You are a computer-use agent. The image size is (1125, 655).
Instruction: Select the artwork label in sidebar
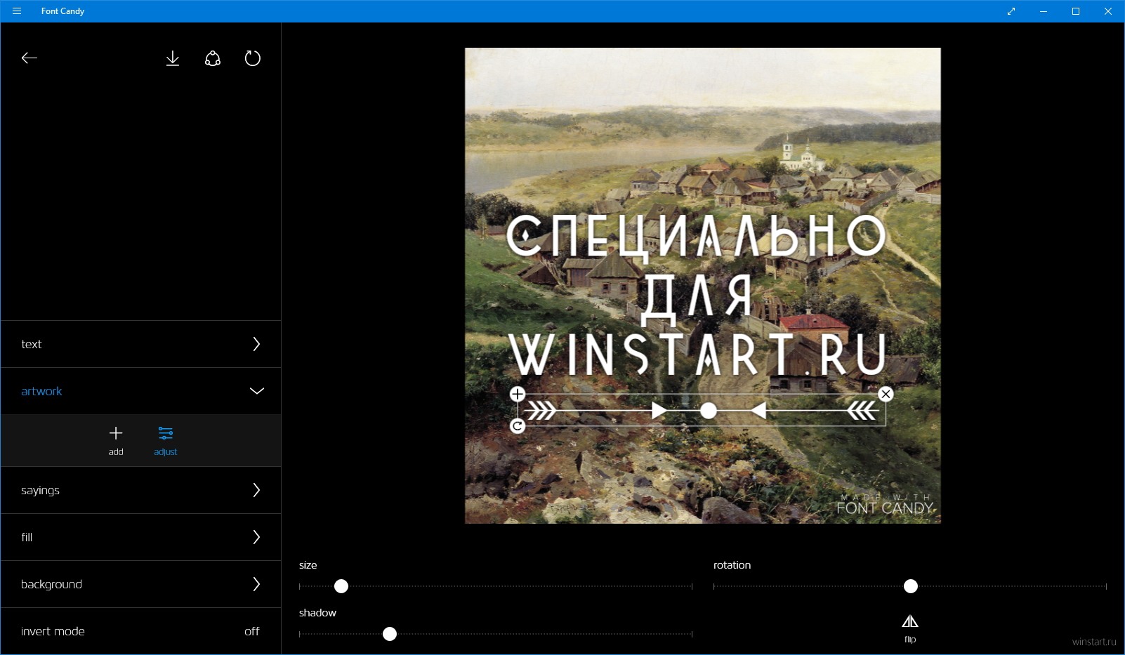41,391
